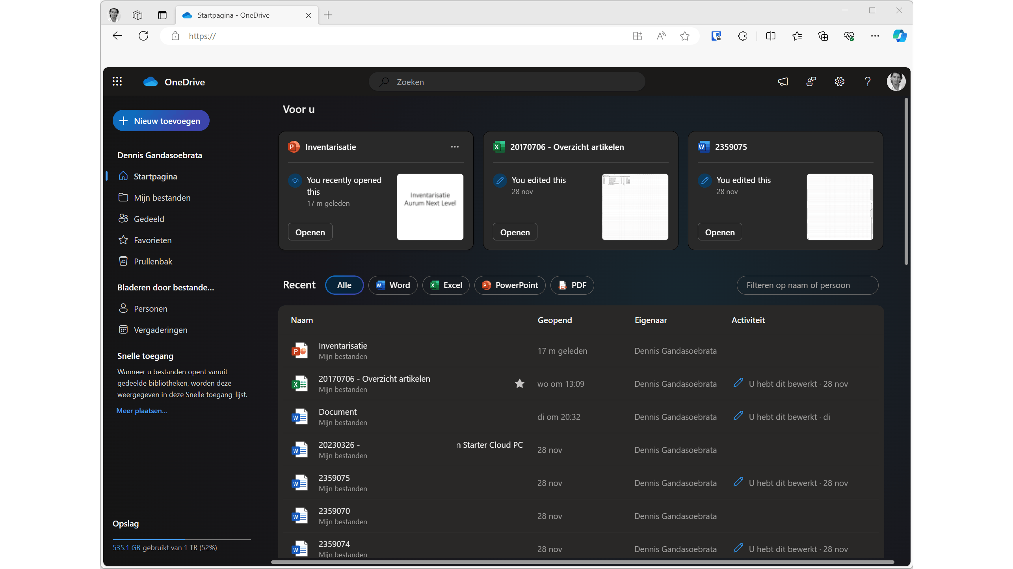Click the browser extensions puzzle icon
Screen dimensions: 1013x569
742,36
